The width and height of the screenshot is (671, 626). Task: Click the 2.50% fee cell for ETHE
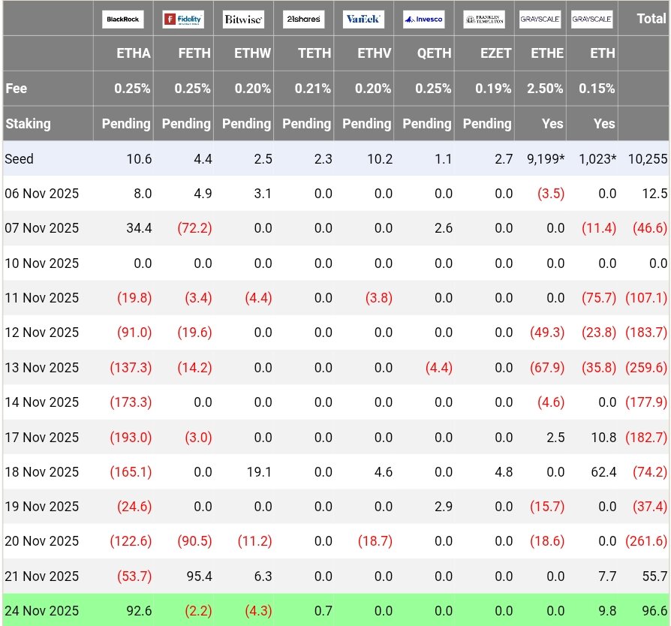click(x=545, y=89)
